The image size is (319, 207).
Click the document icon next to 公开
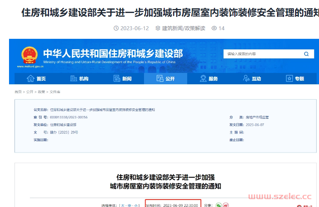(x=160, y=78)
